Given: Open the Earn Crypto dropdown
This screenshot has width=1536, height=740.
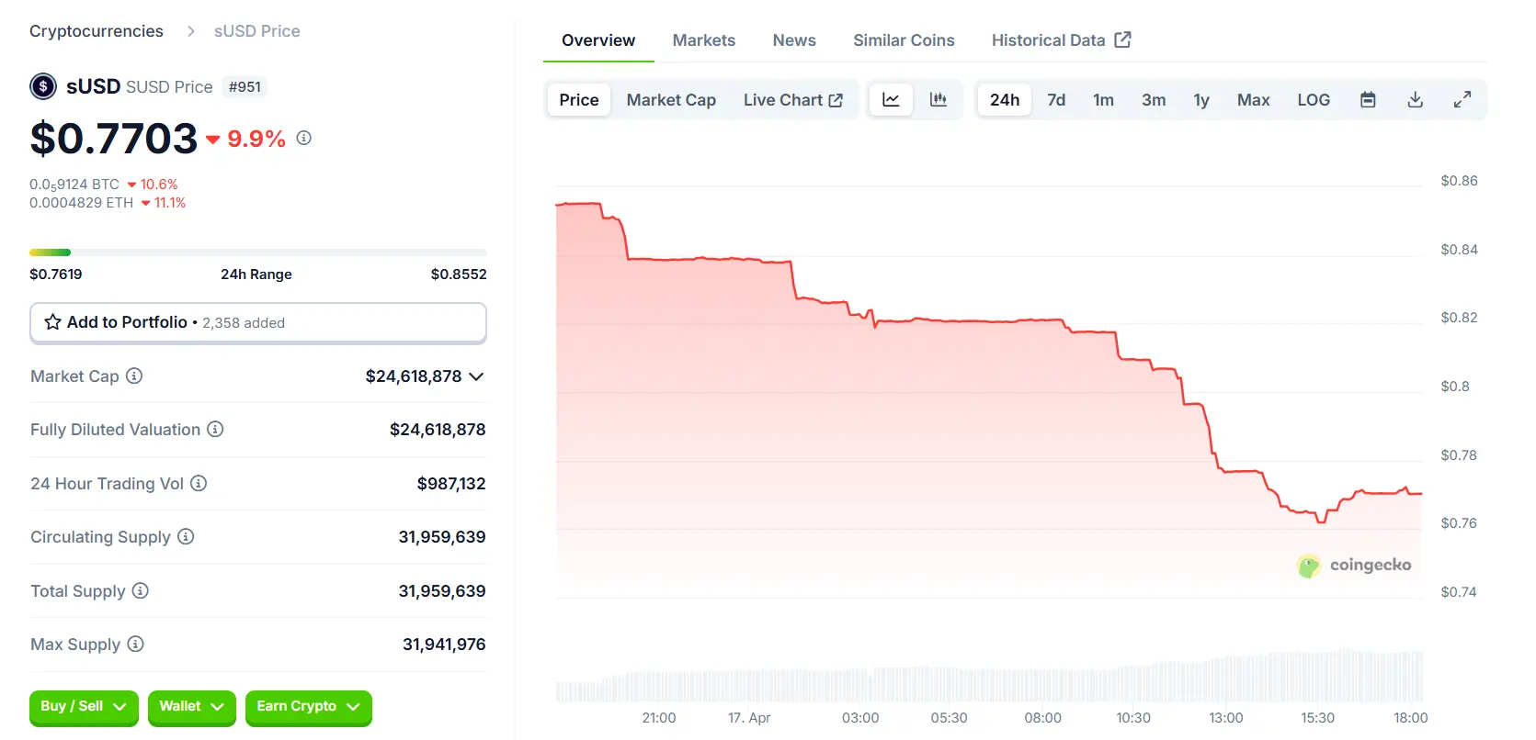Looking at the screenshot, I should 309,707.
